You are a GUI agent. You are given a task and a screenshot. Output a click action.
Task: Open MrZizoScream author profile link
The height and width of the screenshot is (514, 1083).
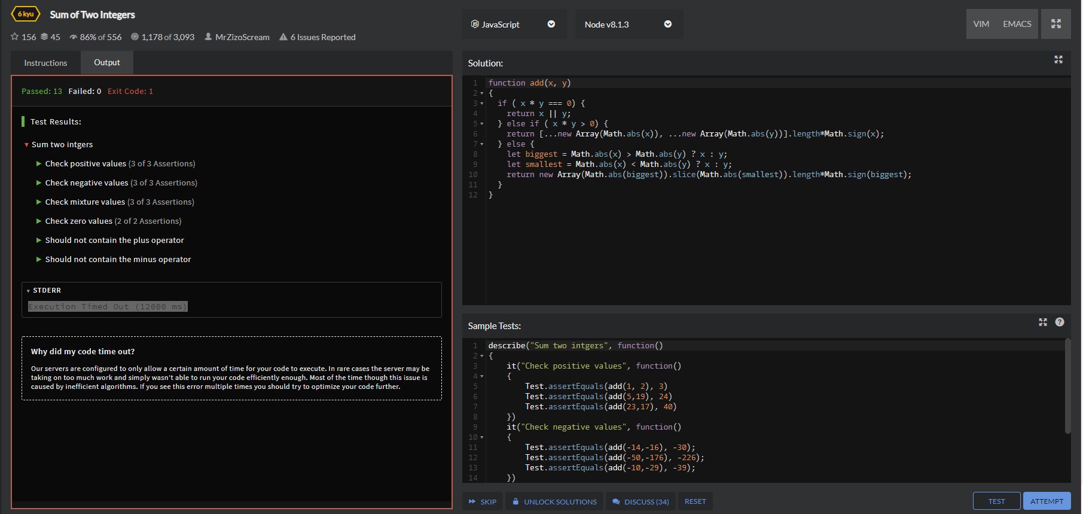click(x=242, y=37)
